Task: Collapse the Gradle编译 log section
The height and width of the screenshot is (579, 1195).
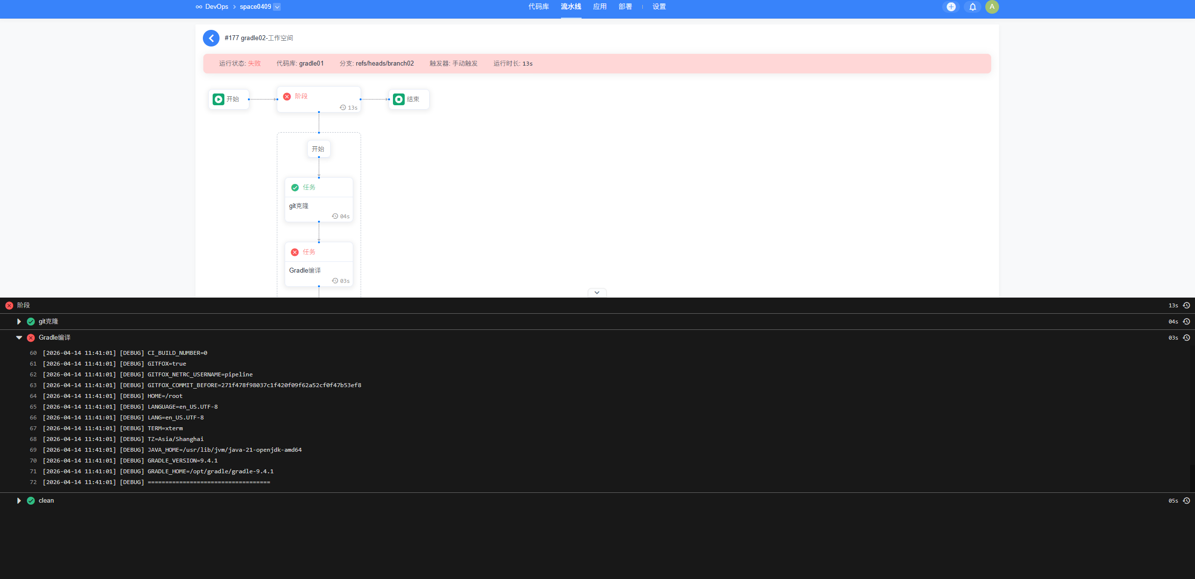Action: click(x=19, y=338)
